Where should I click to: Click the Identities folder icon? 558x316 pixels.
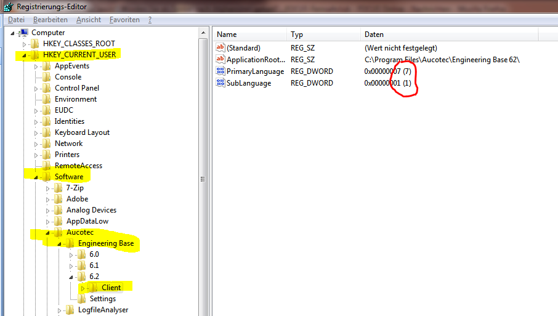(47, 121)
